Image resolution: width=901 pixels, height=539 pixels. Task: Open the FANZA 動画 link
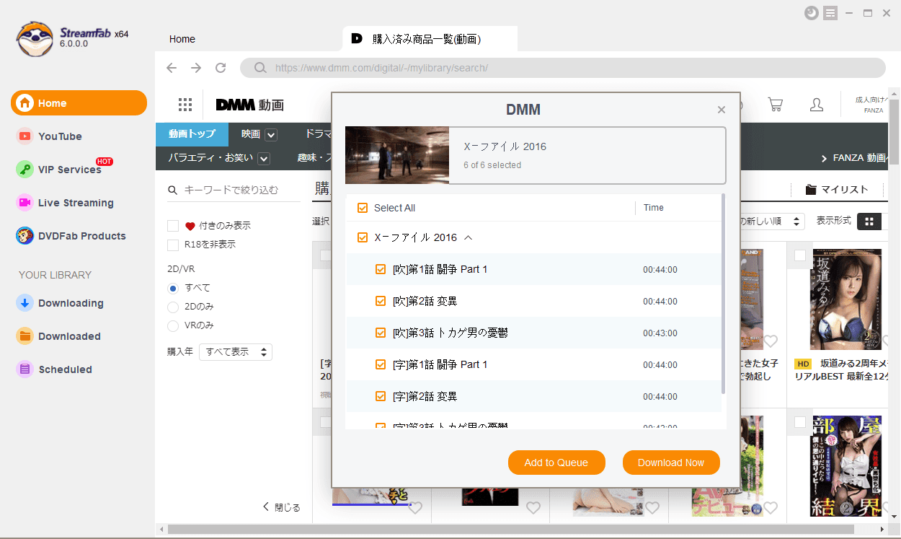(x=853, y=158)
